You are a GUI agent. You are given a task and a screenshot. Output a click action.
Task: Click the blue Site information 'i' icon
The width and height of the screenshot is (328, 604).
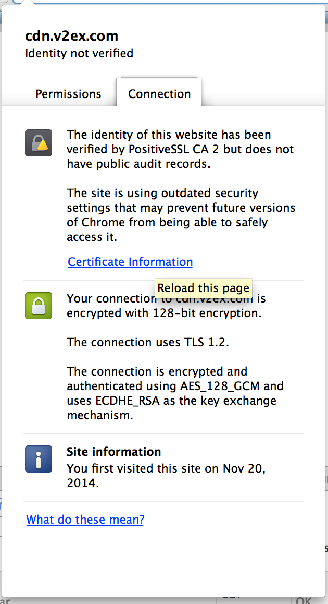[x=39, y=459]
